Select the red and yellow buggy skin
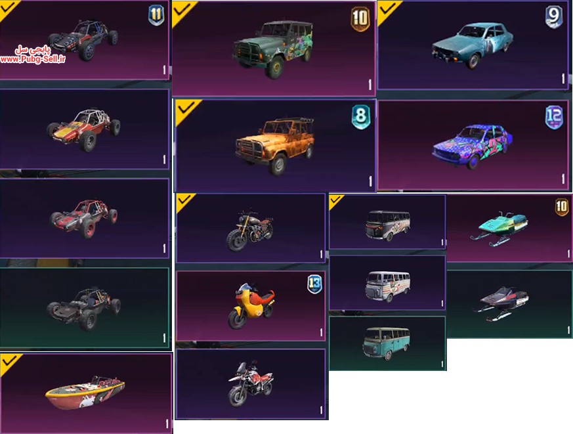This screenshot has height=434, width=573. point(83,129)
